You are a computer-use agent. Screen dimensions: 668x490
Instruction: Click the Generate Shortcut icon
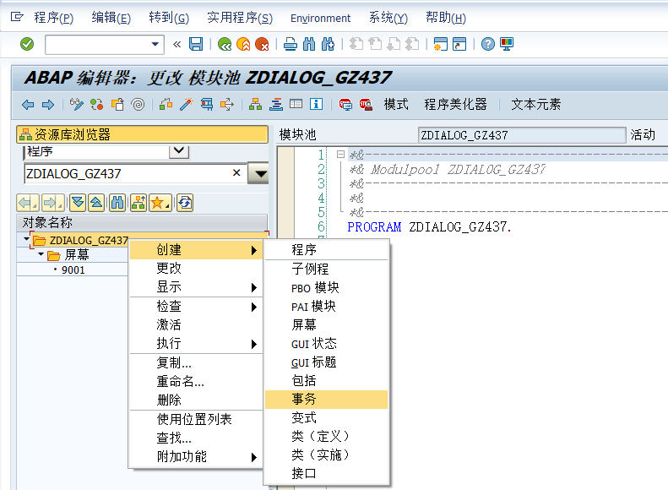(x=459, y=44)
